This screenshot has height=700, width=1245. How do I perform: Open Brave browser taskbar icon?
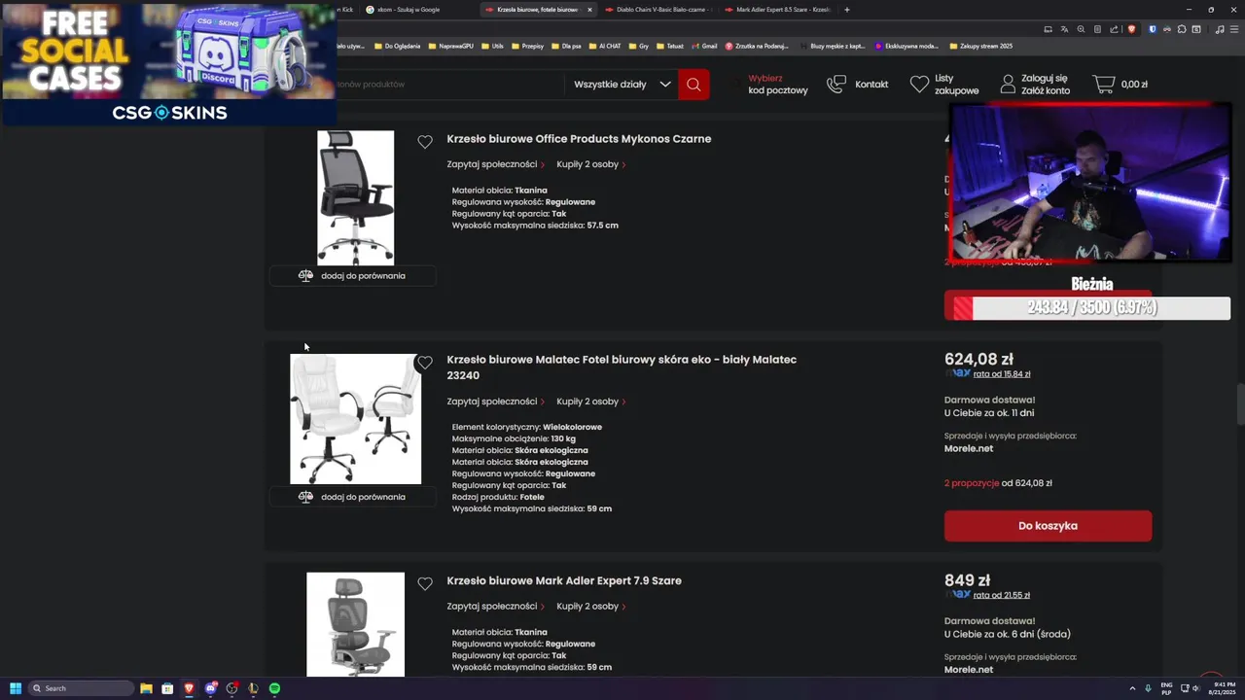point(189,688)
